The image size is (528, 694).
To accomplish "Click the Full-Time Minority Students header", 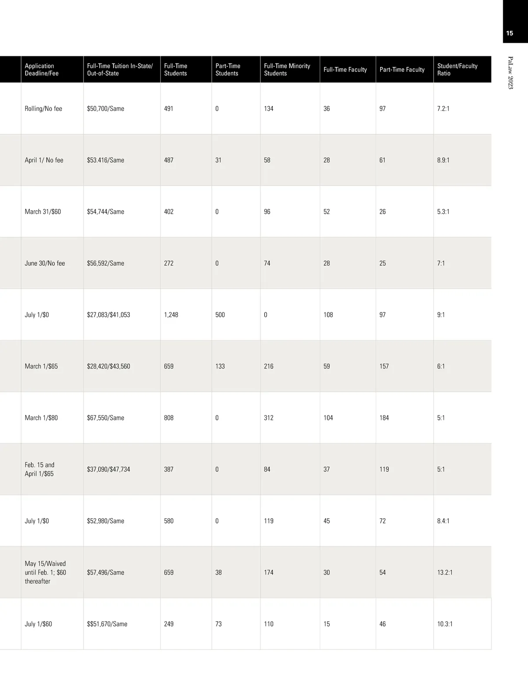I will 287,70.
